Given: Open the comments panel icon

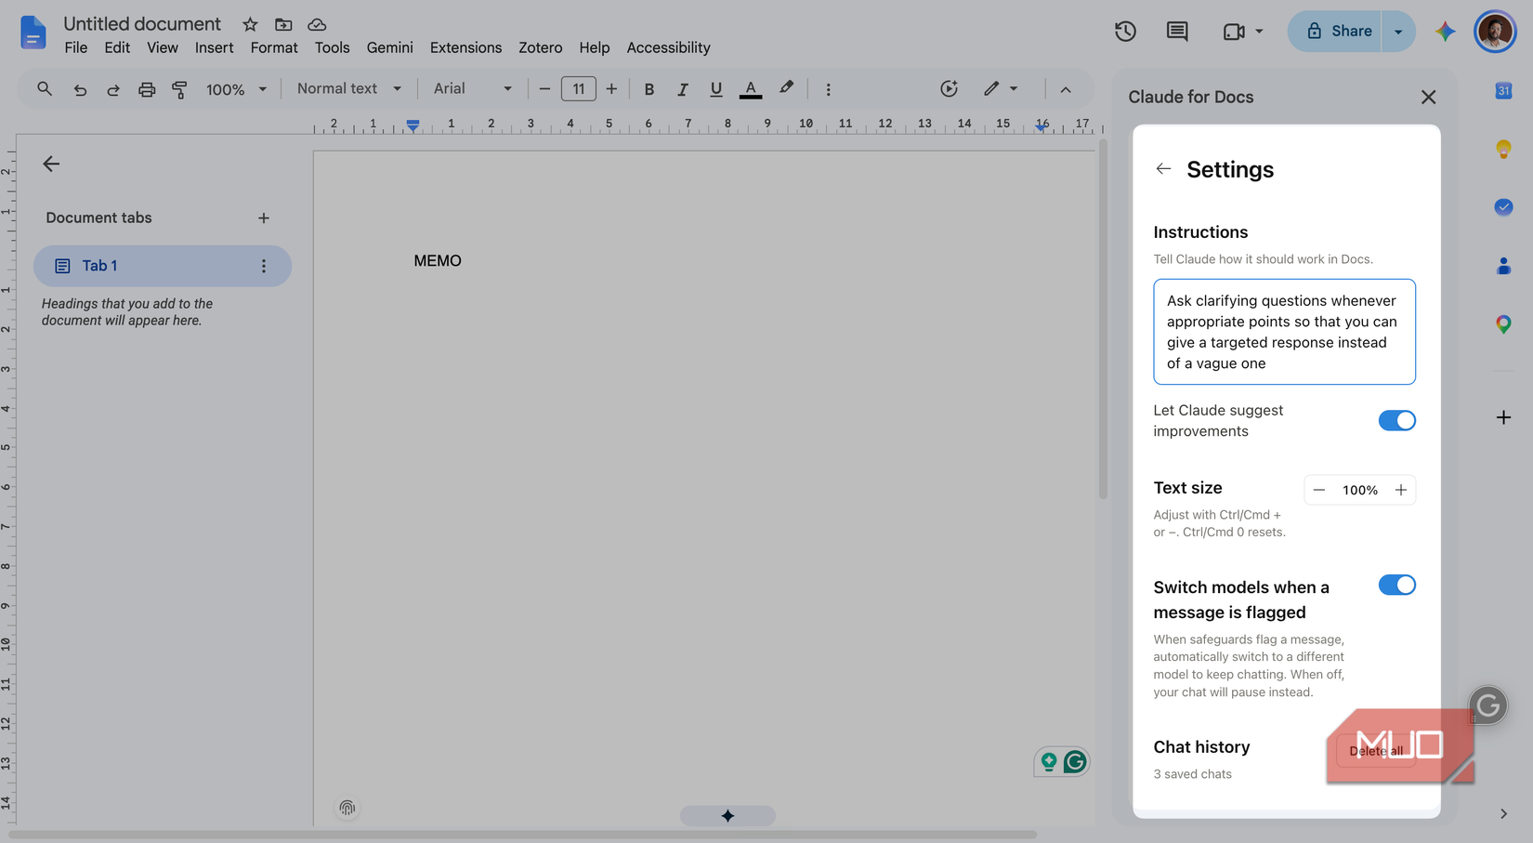Looking at the screenshot, I should 1177,32.
